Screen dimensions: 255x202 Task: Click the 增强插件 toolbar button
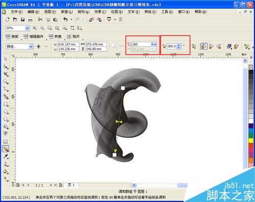34,36
